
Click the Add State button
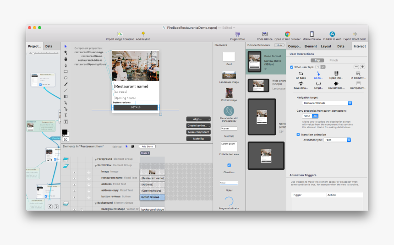(x=147, y=147)
